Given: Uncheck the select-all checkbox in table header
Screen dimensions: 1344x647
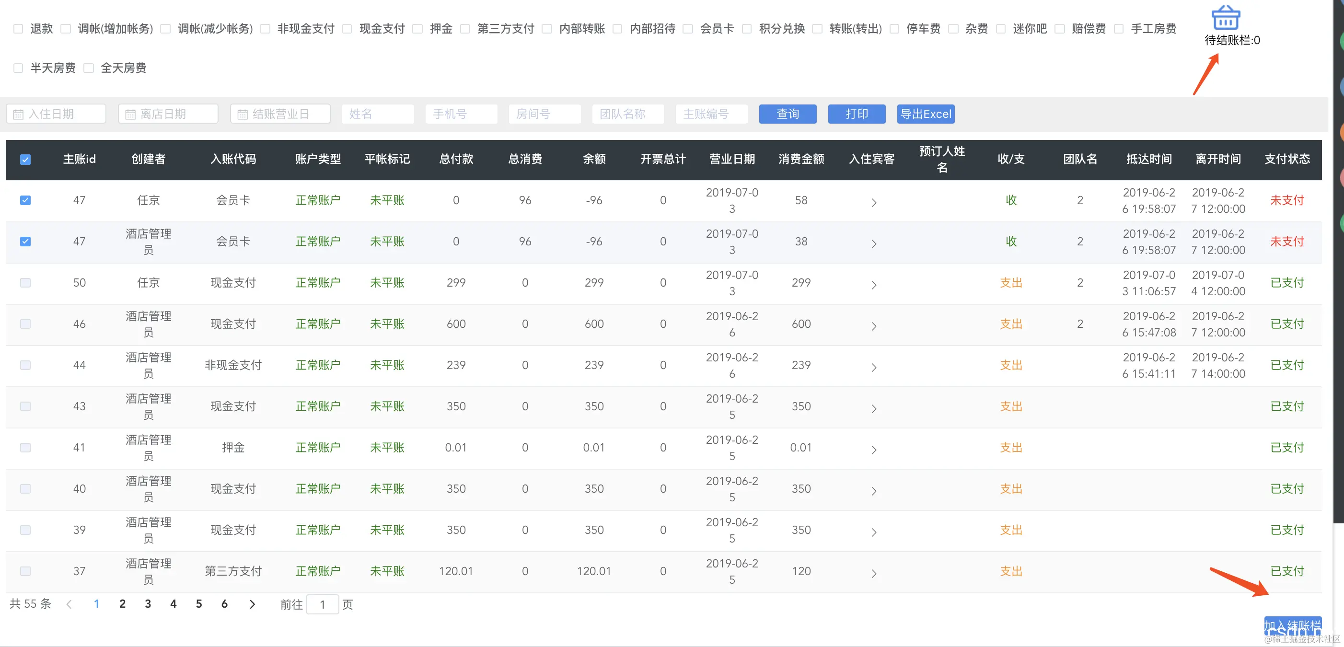Looking at the screenshot, I should tap(25, 159).
